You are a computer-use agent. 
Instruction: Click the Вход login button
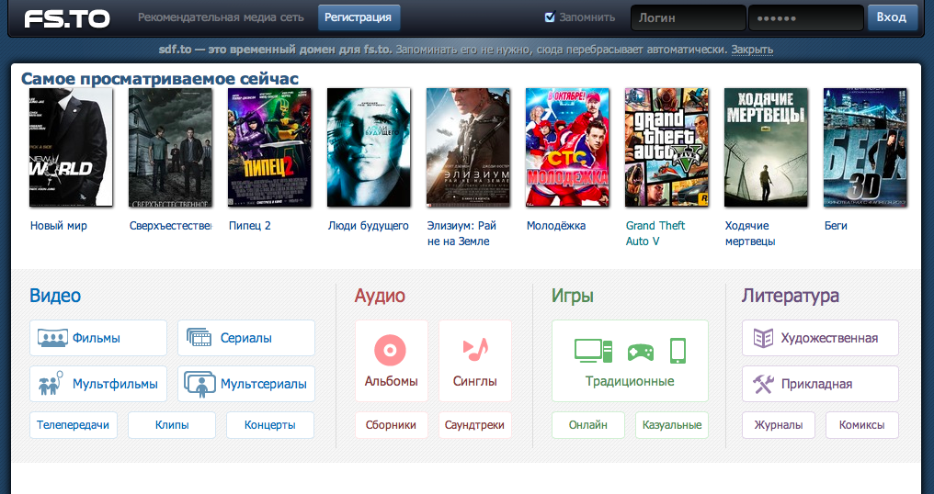pyautogui.click(x=891, y=17)
